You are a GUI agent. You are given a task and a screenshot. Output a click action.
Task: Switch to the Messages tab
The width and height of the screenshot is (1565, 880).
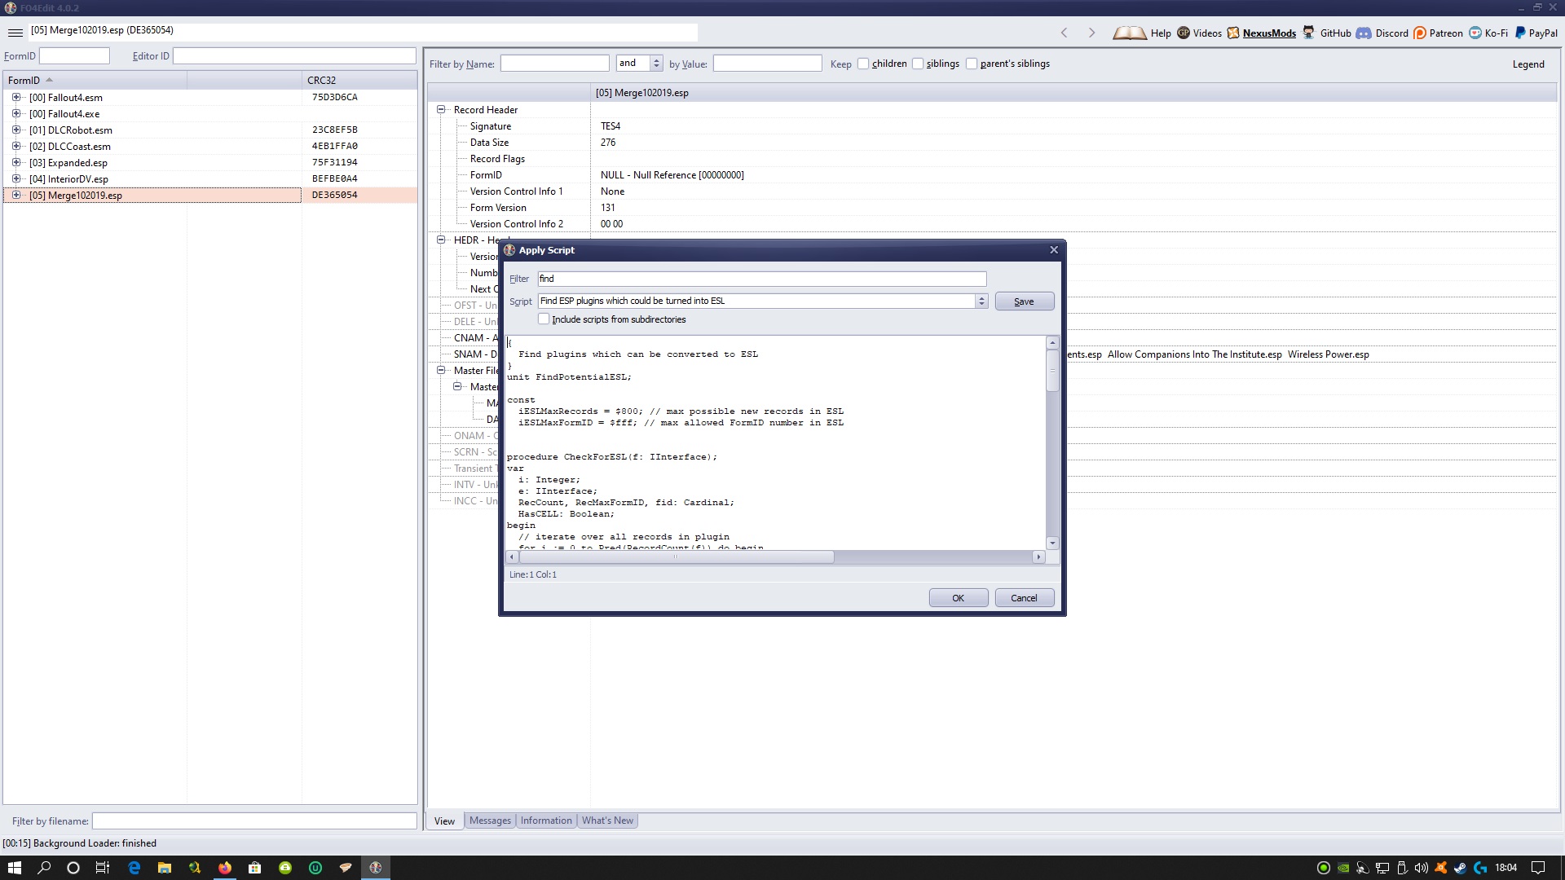pos(490,821)
